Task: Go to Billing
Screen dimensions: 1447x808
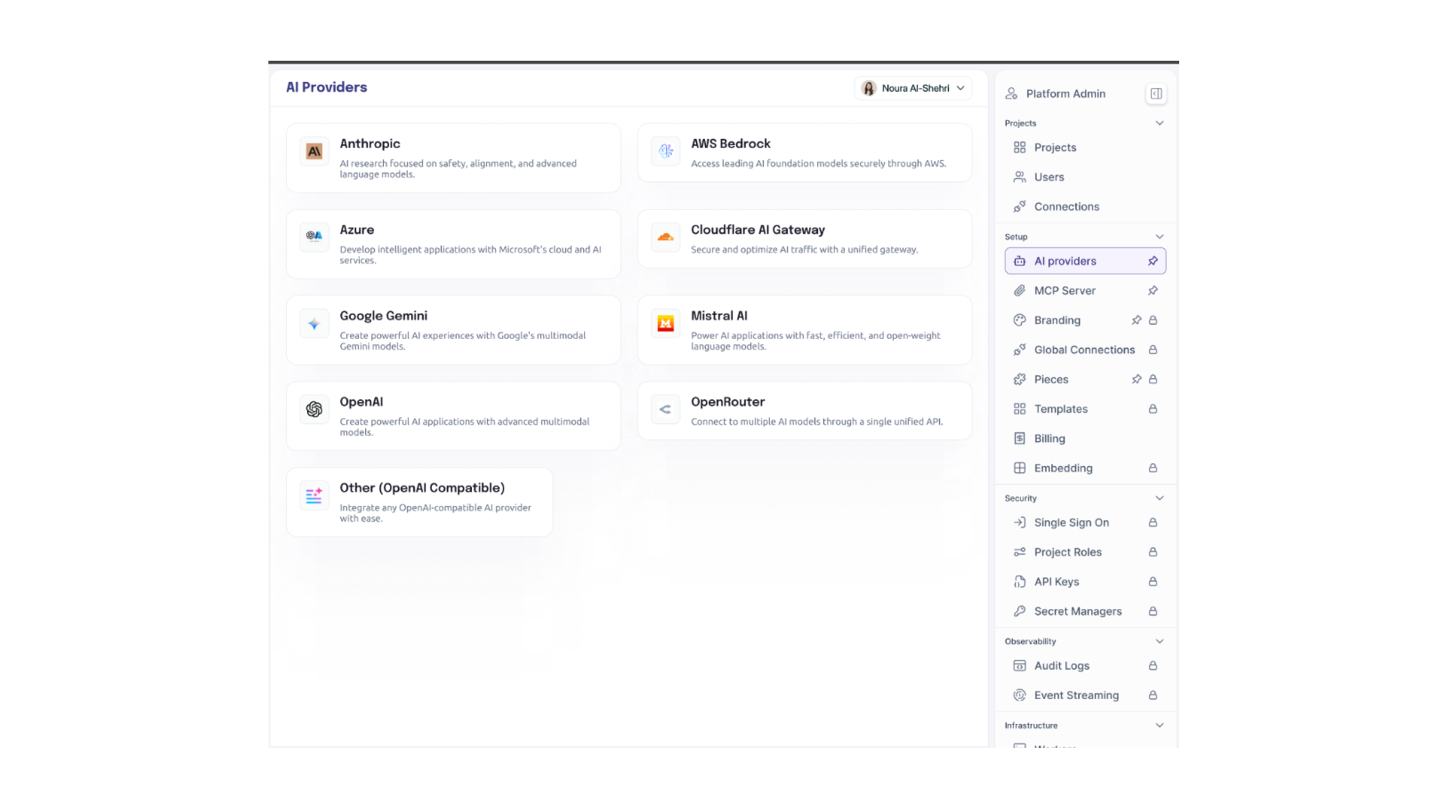Action: 1085,439
